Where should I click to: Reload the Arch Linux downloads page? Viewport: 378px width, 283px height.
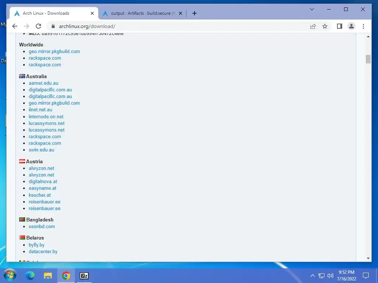pyautogui.click(x=38, y=26)
